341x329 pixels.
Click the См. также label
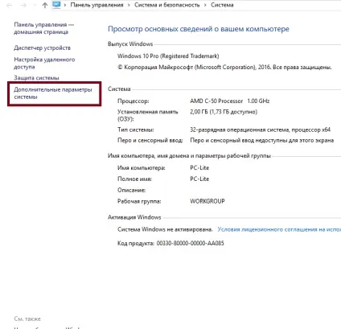pos(27,319)
